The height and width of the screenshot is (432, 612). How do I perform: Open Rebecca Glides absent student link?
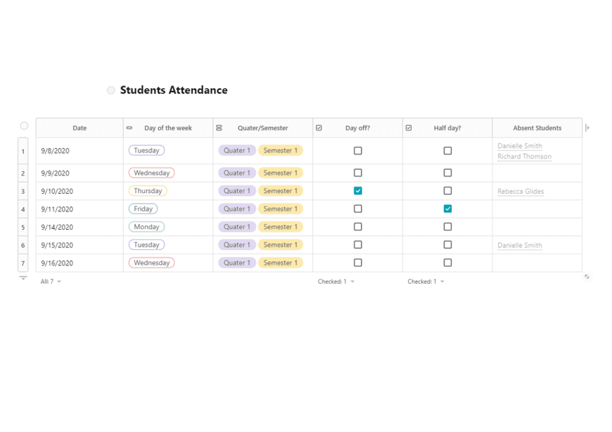point(521,191)
